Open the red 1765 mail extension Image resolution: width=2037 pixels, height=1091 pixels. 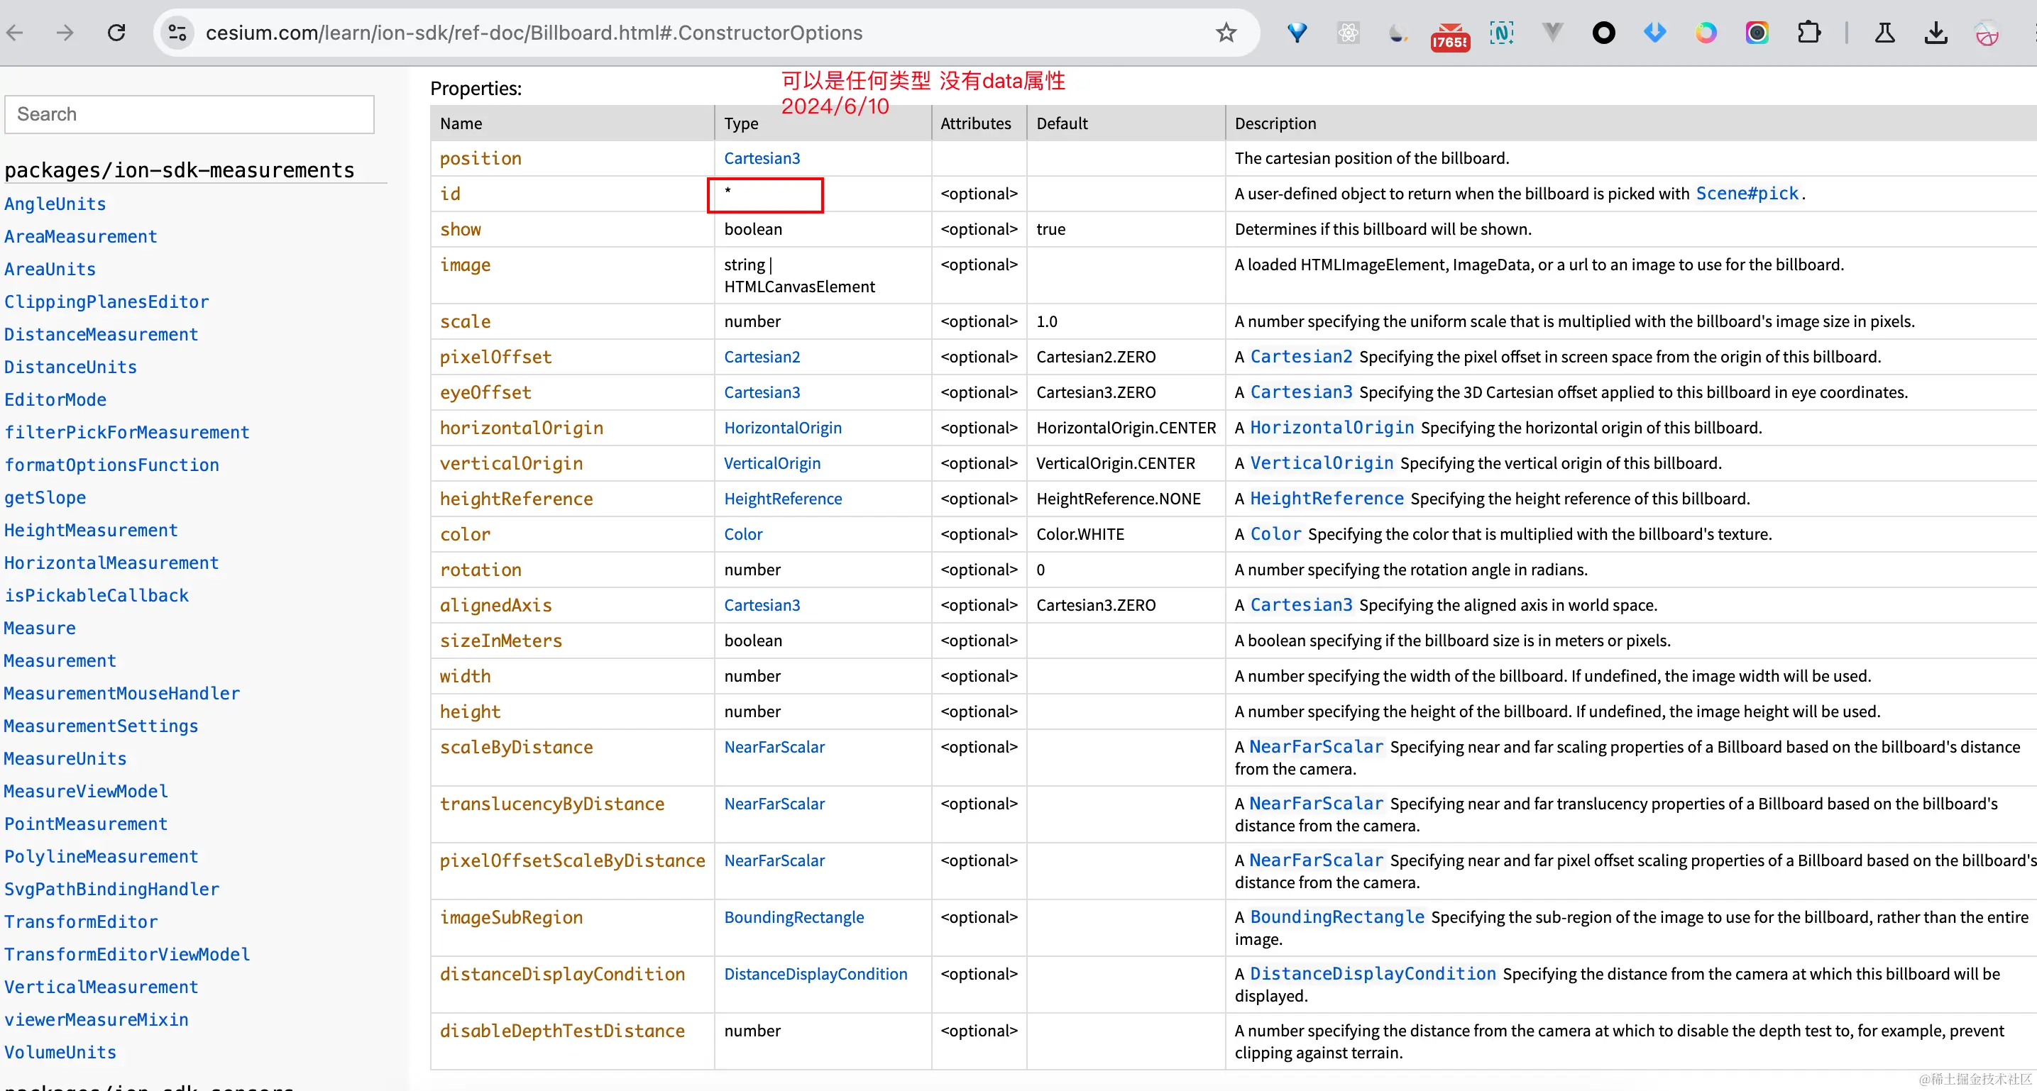1449,35
